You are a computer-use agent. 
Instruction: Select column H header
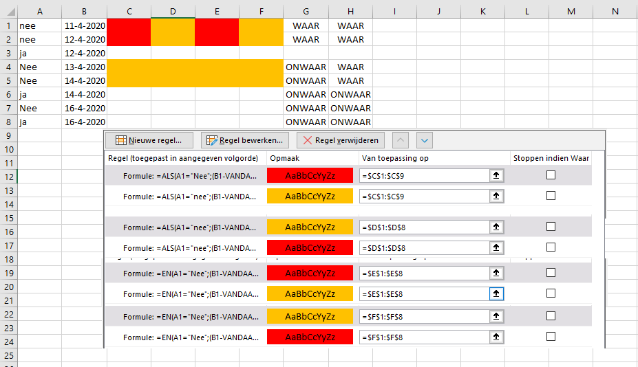pyautogui.click(x=350, y=12)
